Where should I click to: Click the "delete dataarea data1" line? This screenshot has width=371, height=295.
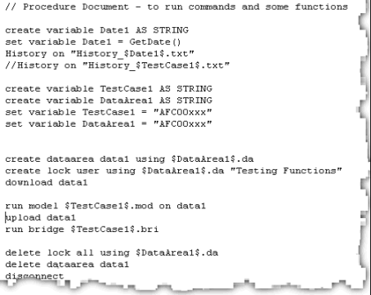tap(67, 265)
